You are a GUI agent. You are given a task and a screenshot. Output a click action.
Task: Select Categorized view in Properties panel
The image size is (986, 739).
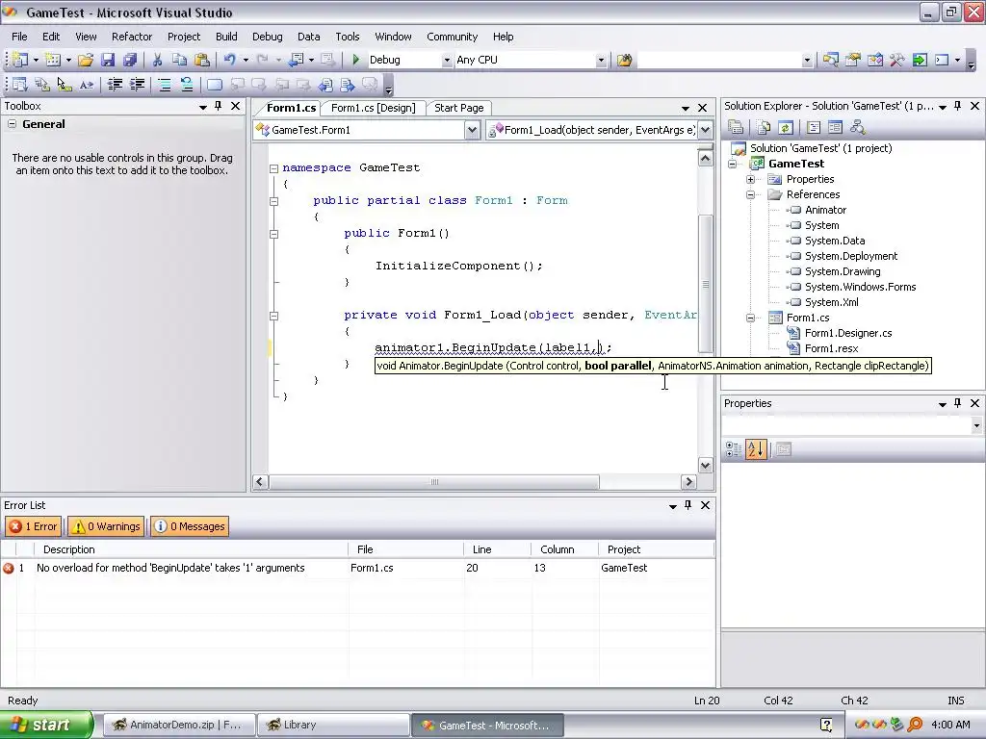click(733, 448)
